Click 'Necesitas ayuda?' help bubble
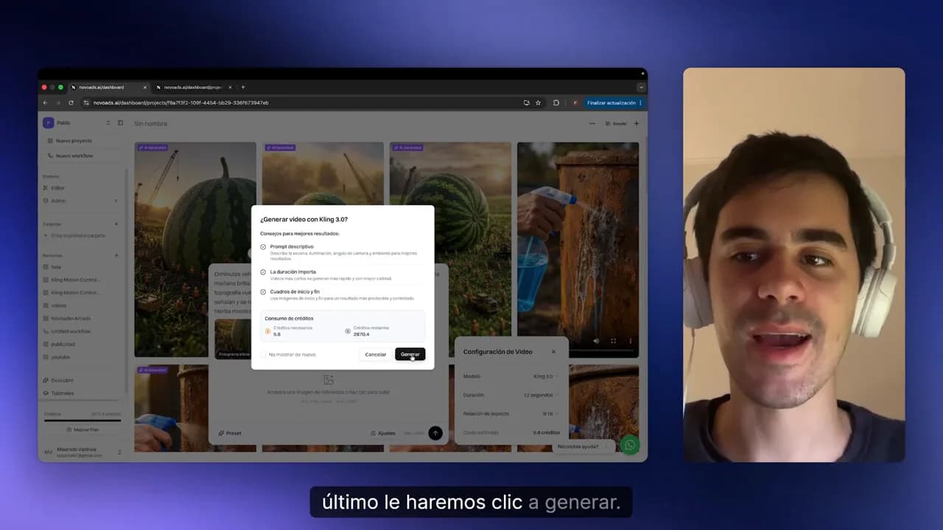This screenshot has height=530, width=943. [582, 446]
